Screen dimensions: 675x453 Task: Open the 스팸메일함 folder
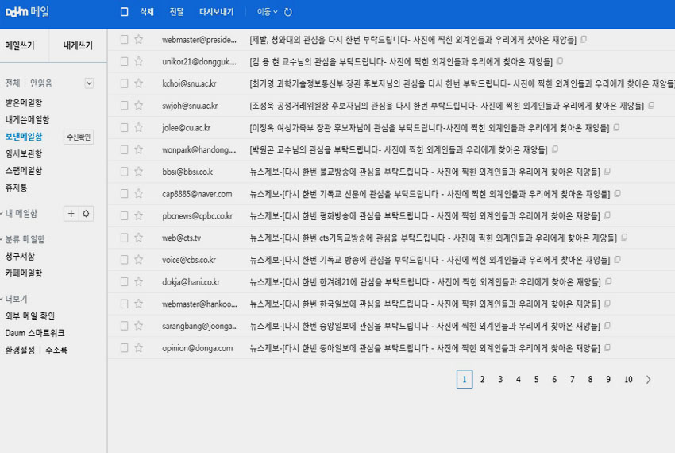coord(24,171)
